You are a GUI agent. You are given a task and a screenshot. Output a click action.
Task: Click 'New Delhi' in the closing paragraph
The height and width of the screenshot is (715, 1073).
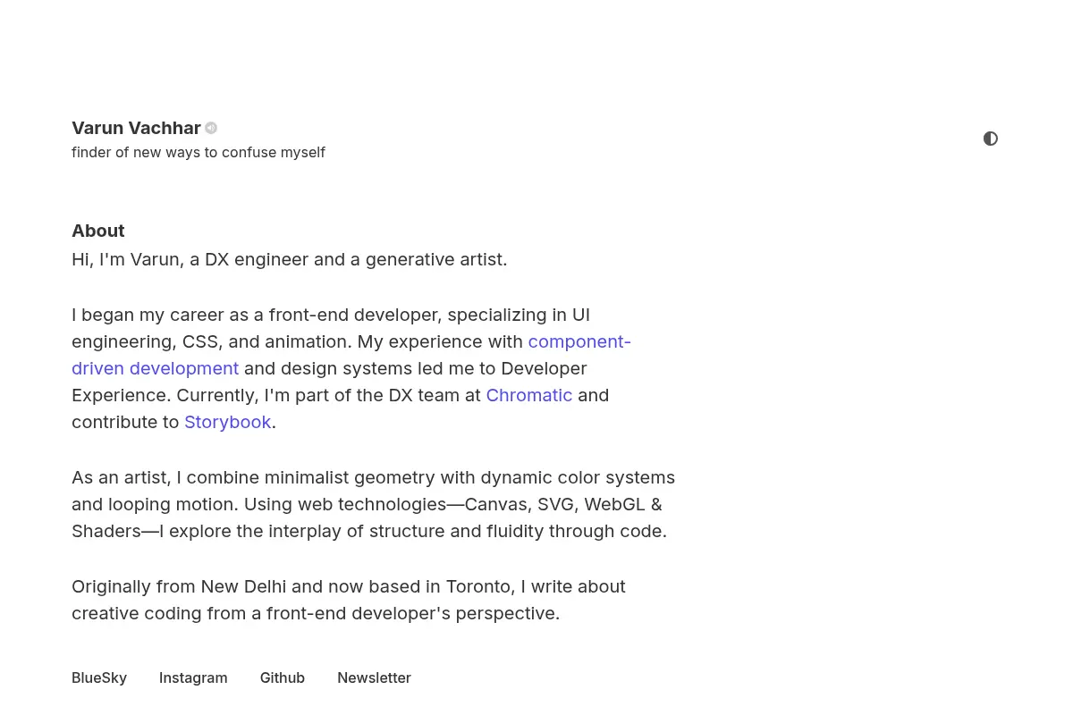pos(243,586)
